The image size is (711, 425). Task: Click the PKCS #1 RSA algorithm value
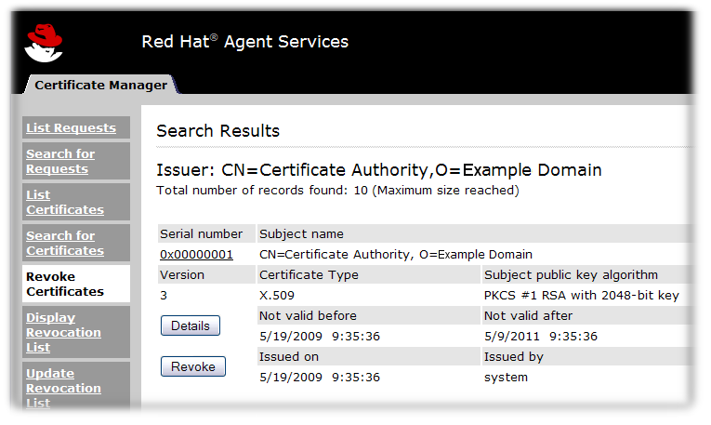coord(582,296)
